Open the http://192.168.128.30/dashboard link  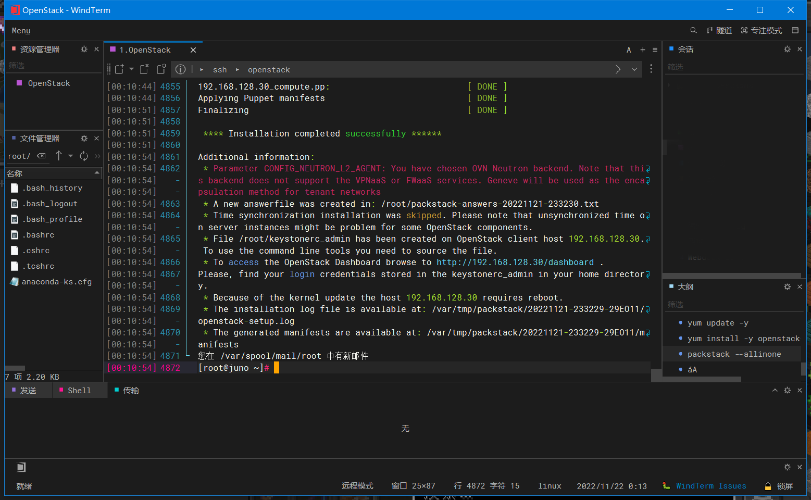pos(515,262)
